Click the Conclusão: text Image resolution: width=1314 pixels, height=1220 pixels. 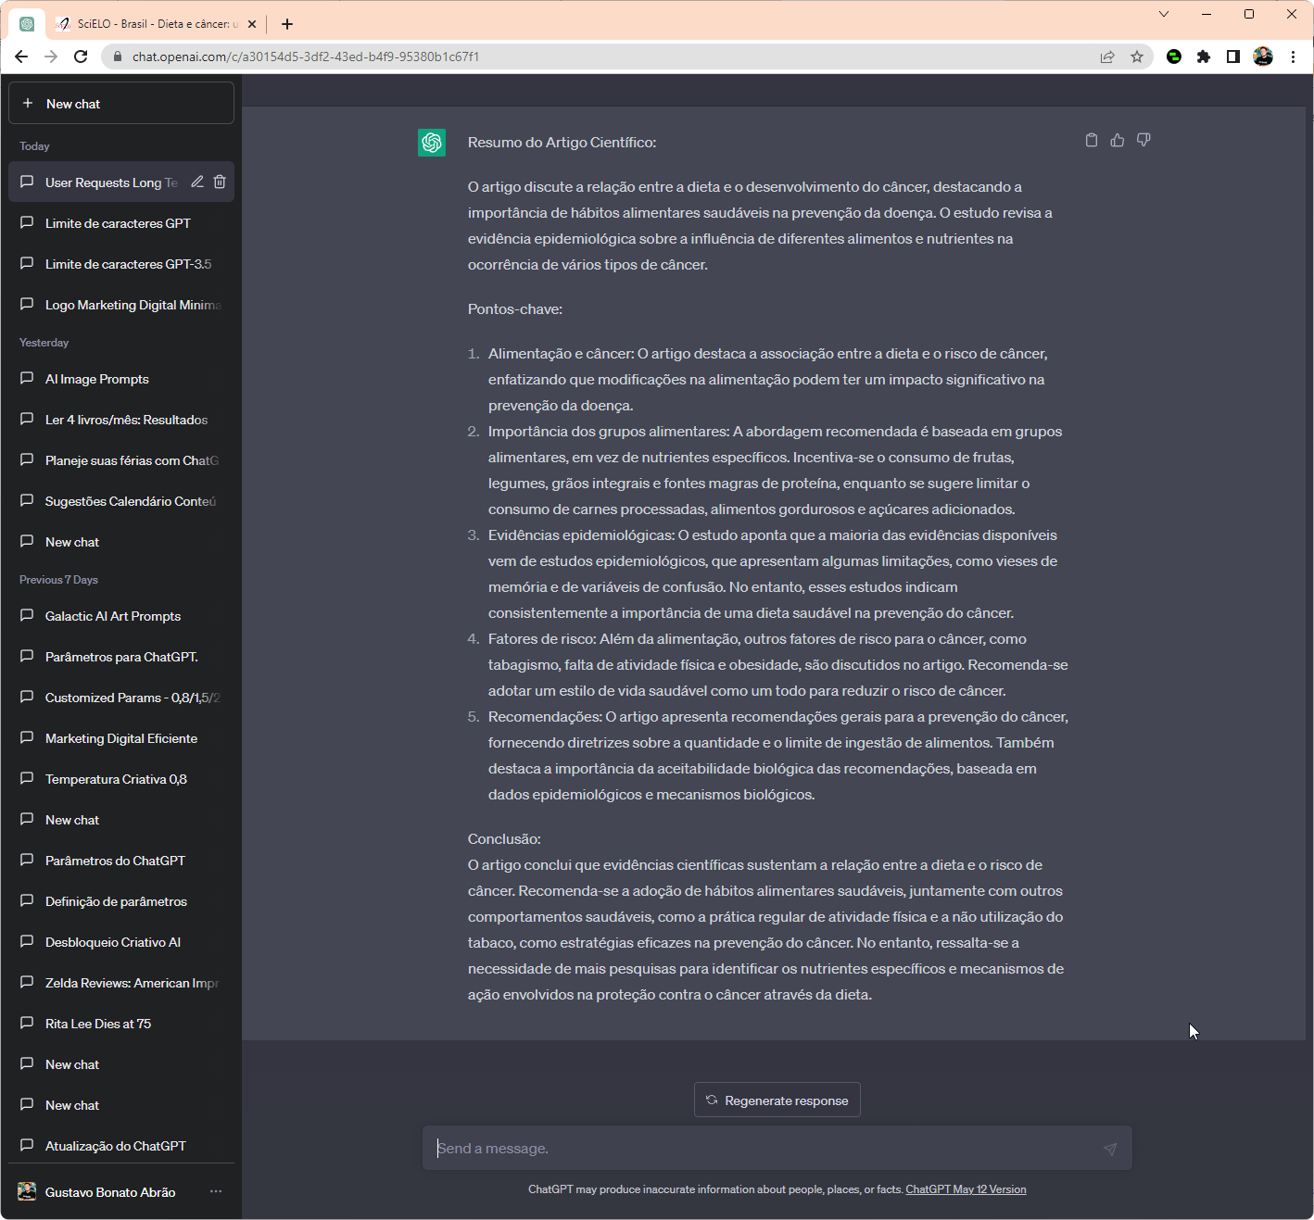(504, 839)
